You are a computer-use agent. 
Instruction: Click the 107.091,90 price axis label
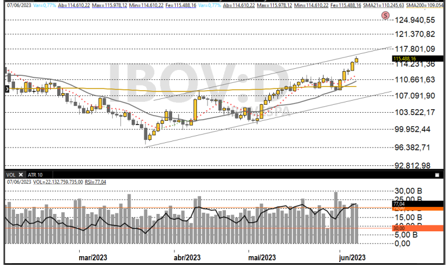[415, 95]
